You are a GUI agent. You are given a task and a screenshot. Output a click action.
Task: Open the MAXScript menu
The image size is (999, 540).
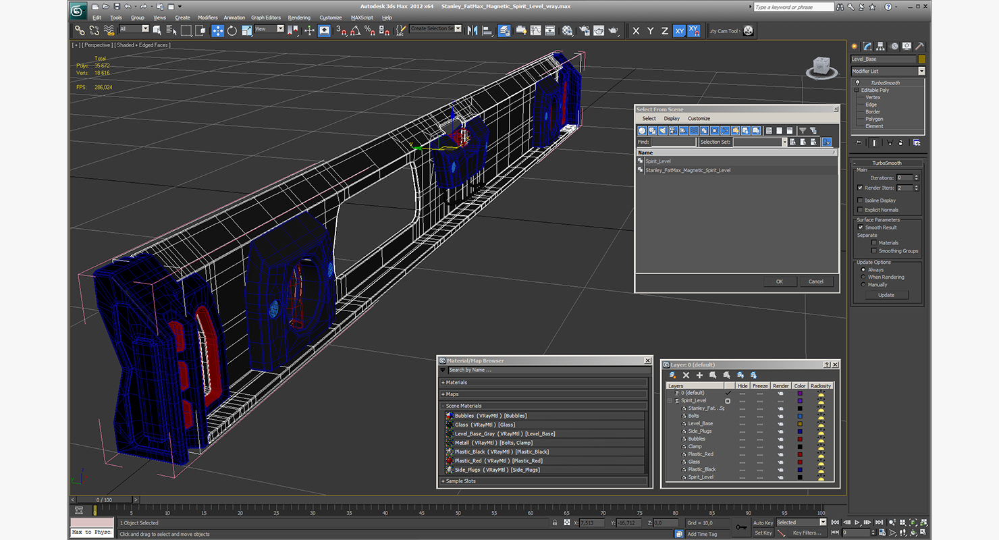click(x=362, y=18)
